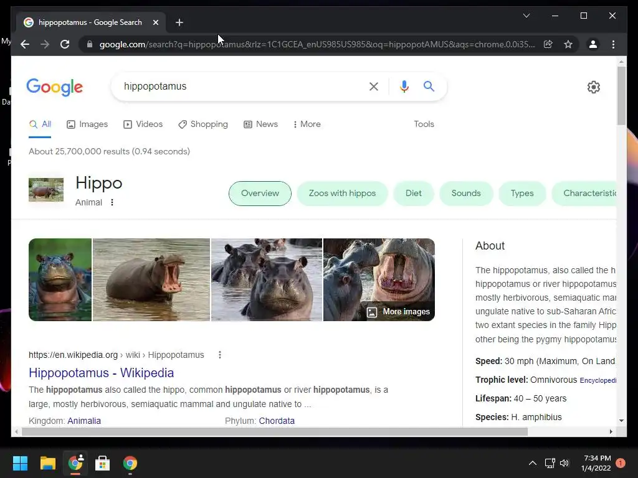Open the Hippo knowledge panel thumbnail
This screenshot has width=638, height=478.
[x=46, y=189]
